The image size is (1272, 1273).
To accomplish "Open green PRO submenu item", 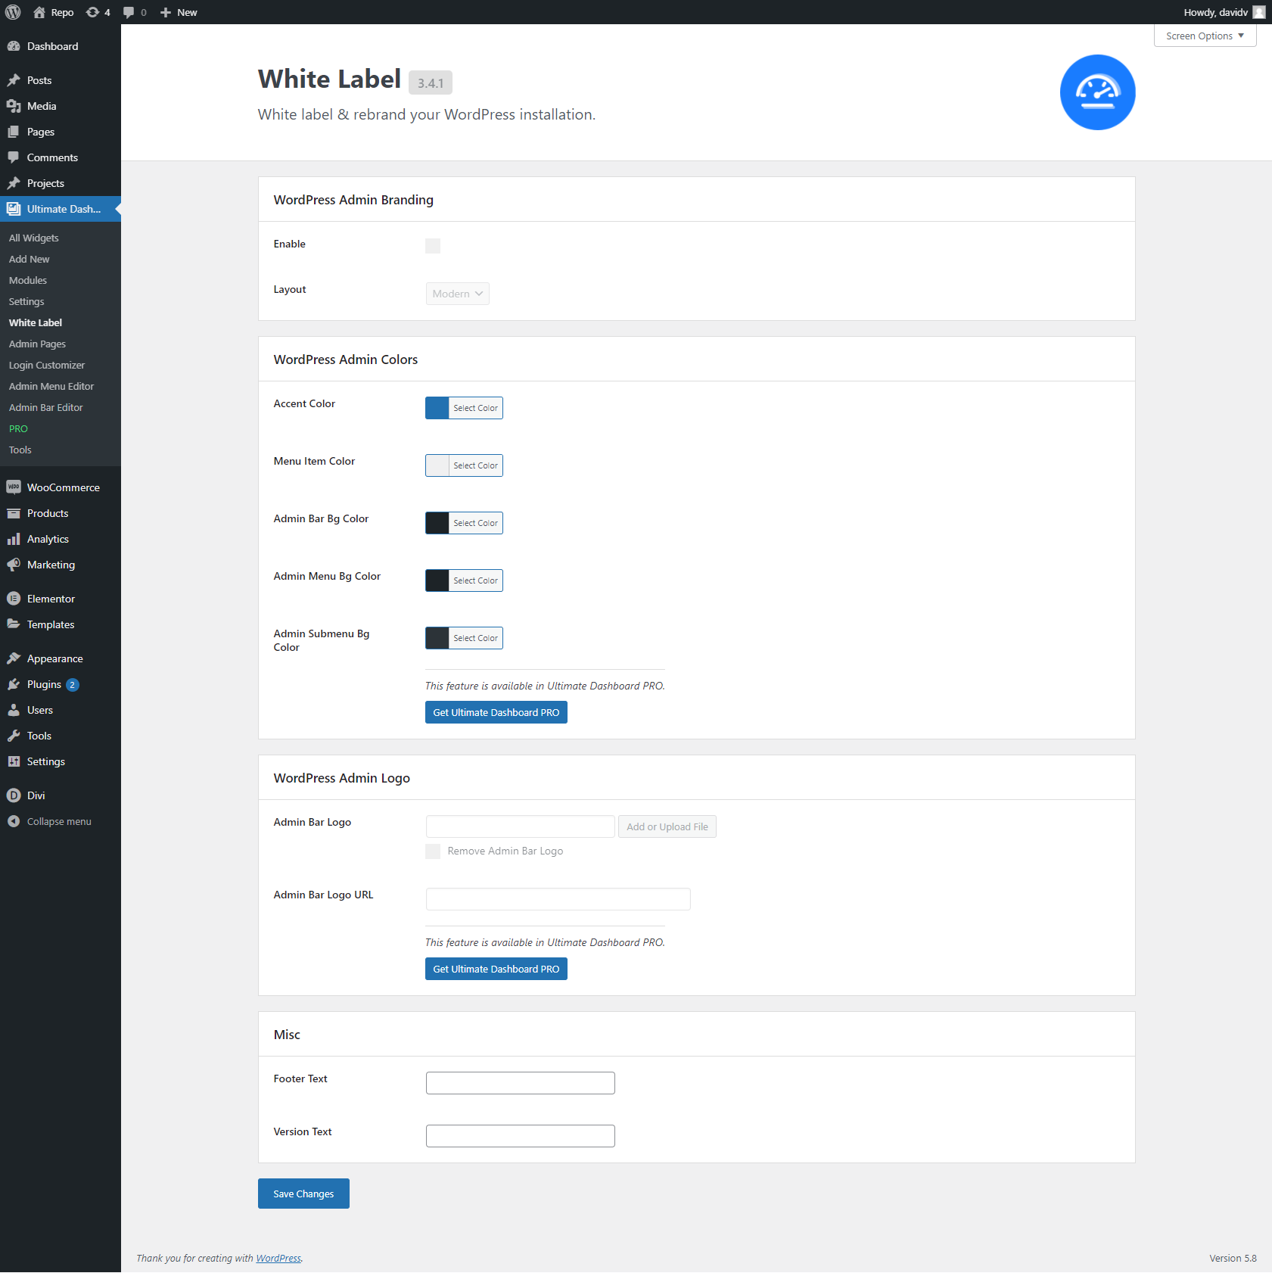I will tap(18, 428).
